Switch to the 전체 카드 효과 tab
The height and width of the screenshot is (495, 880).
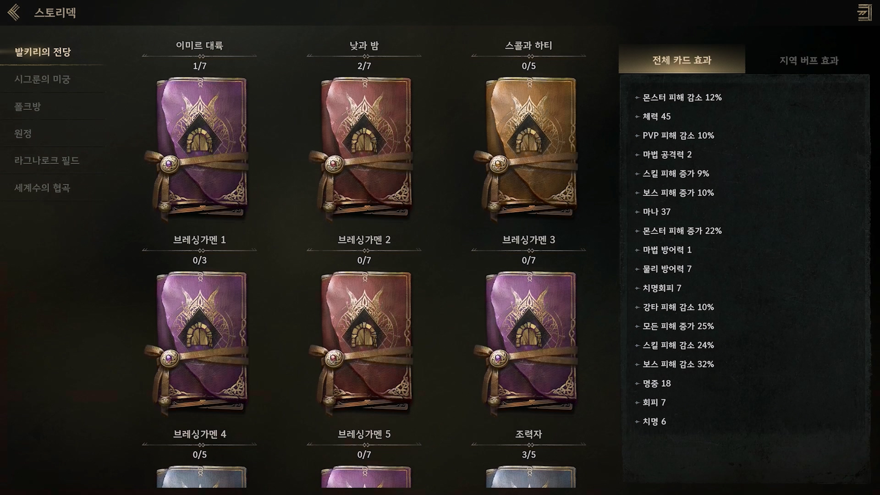point(682,60)
